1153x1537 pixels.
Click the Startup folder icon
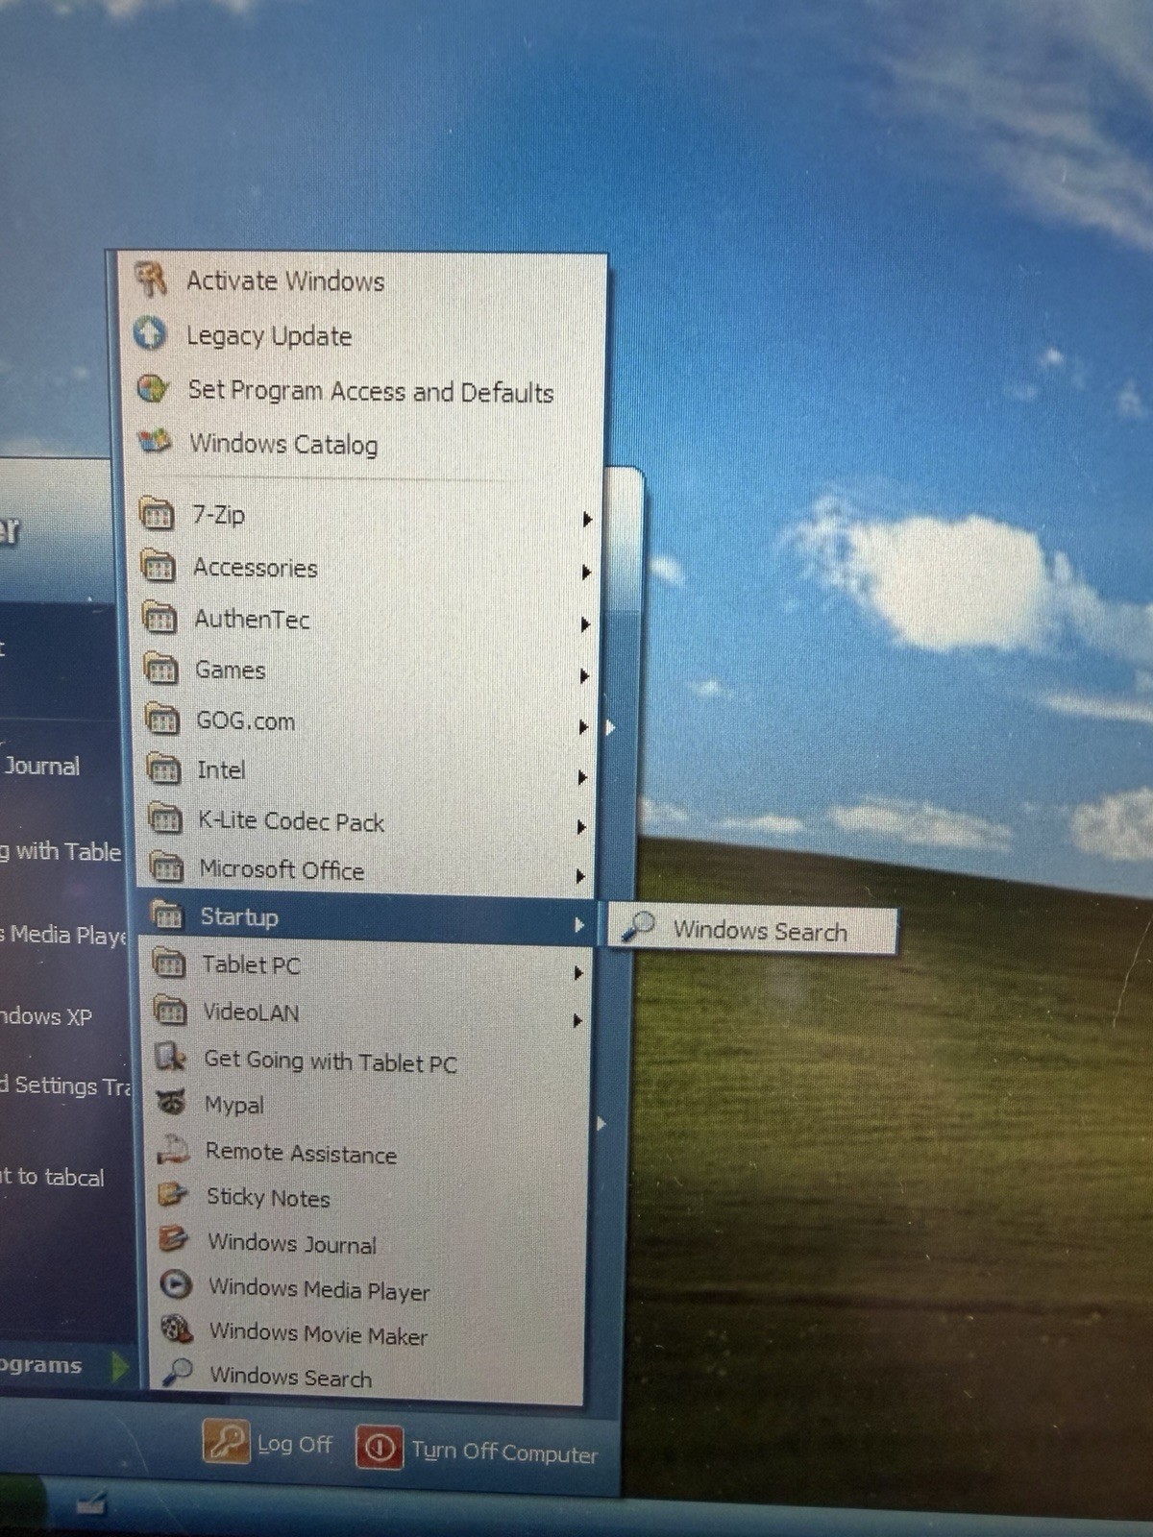[x=168, y=915]
